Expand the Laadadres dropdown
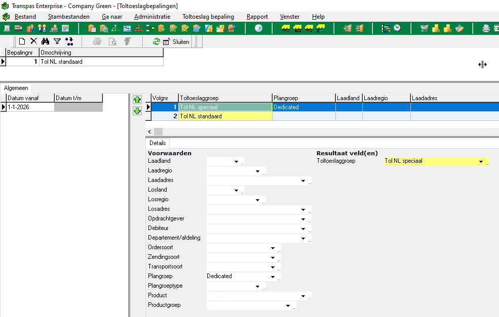This screenshot has width=499, height=317. click(x=303, y=180)
